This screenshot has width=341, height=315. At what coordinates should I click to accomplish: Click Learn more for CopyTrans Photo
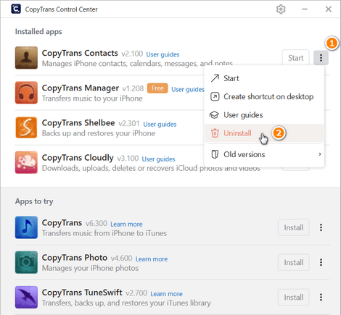tap(152, 259)
